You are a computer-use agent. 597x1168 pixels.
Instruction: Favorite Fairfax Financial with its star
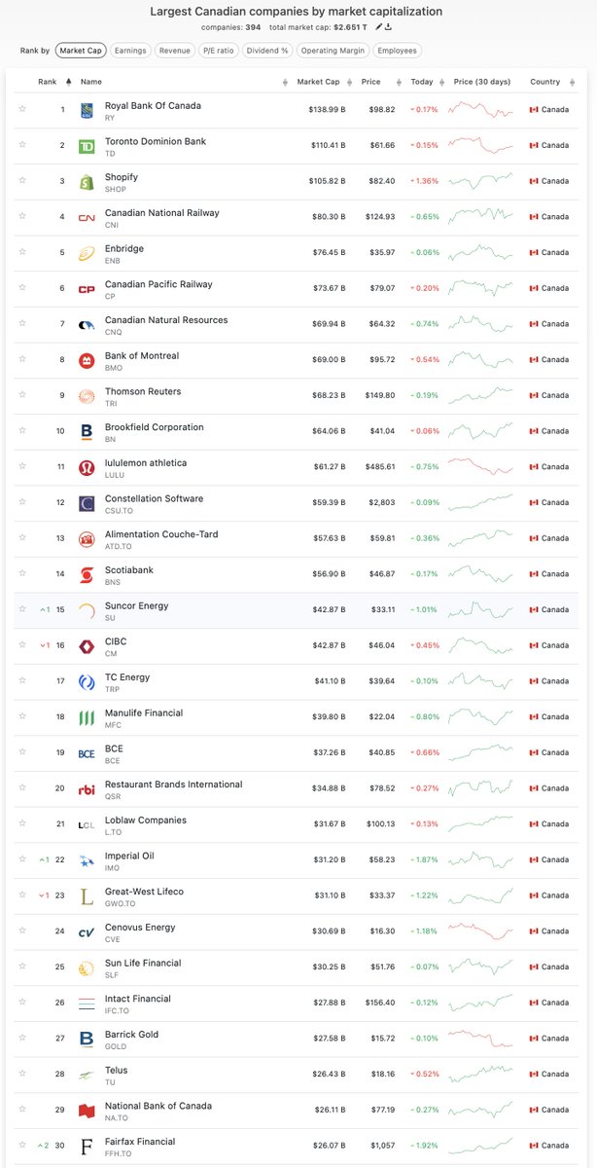coord(22,1147)
